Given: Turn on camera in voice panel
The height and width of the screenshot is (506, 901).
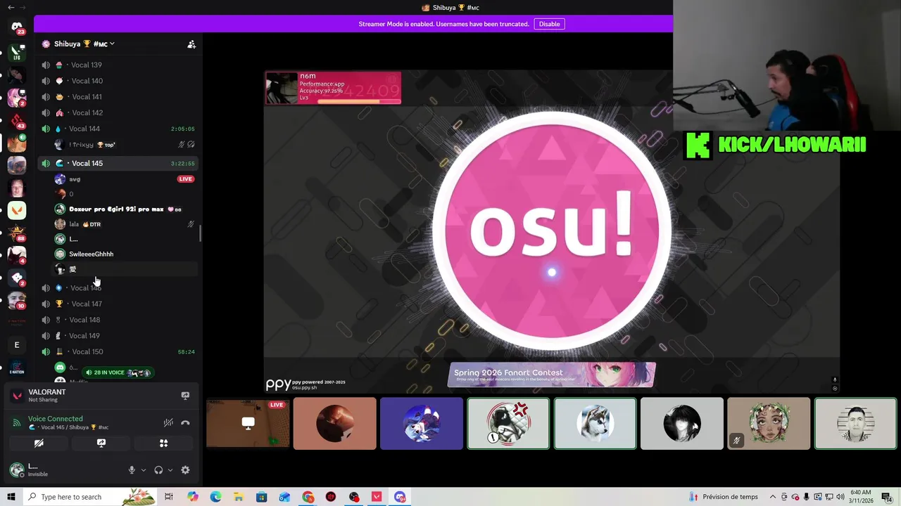Looking at the screenshot, I should [39, 443].
